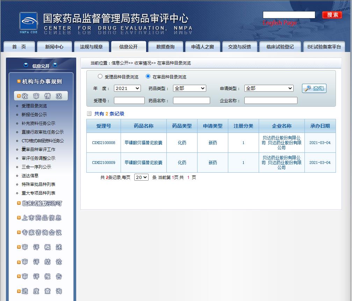Viewport: 352px width, 301px height.
Task: Open CTD格式申报资料任务公 sidebar link
Action: pyautogui.click(x=43, y=141)
